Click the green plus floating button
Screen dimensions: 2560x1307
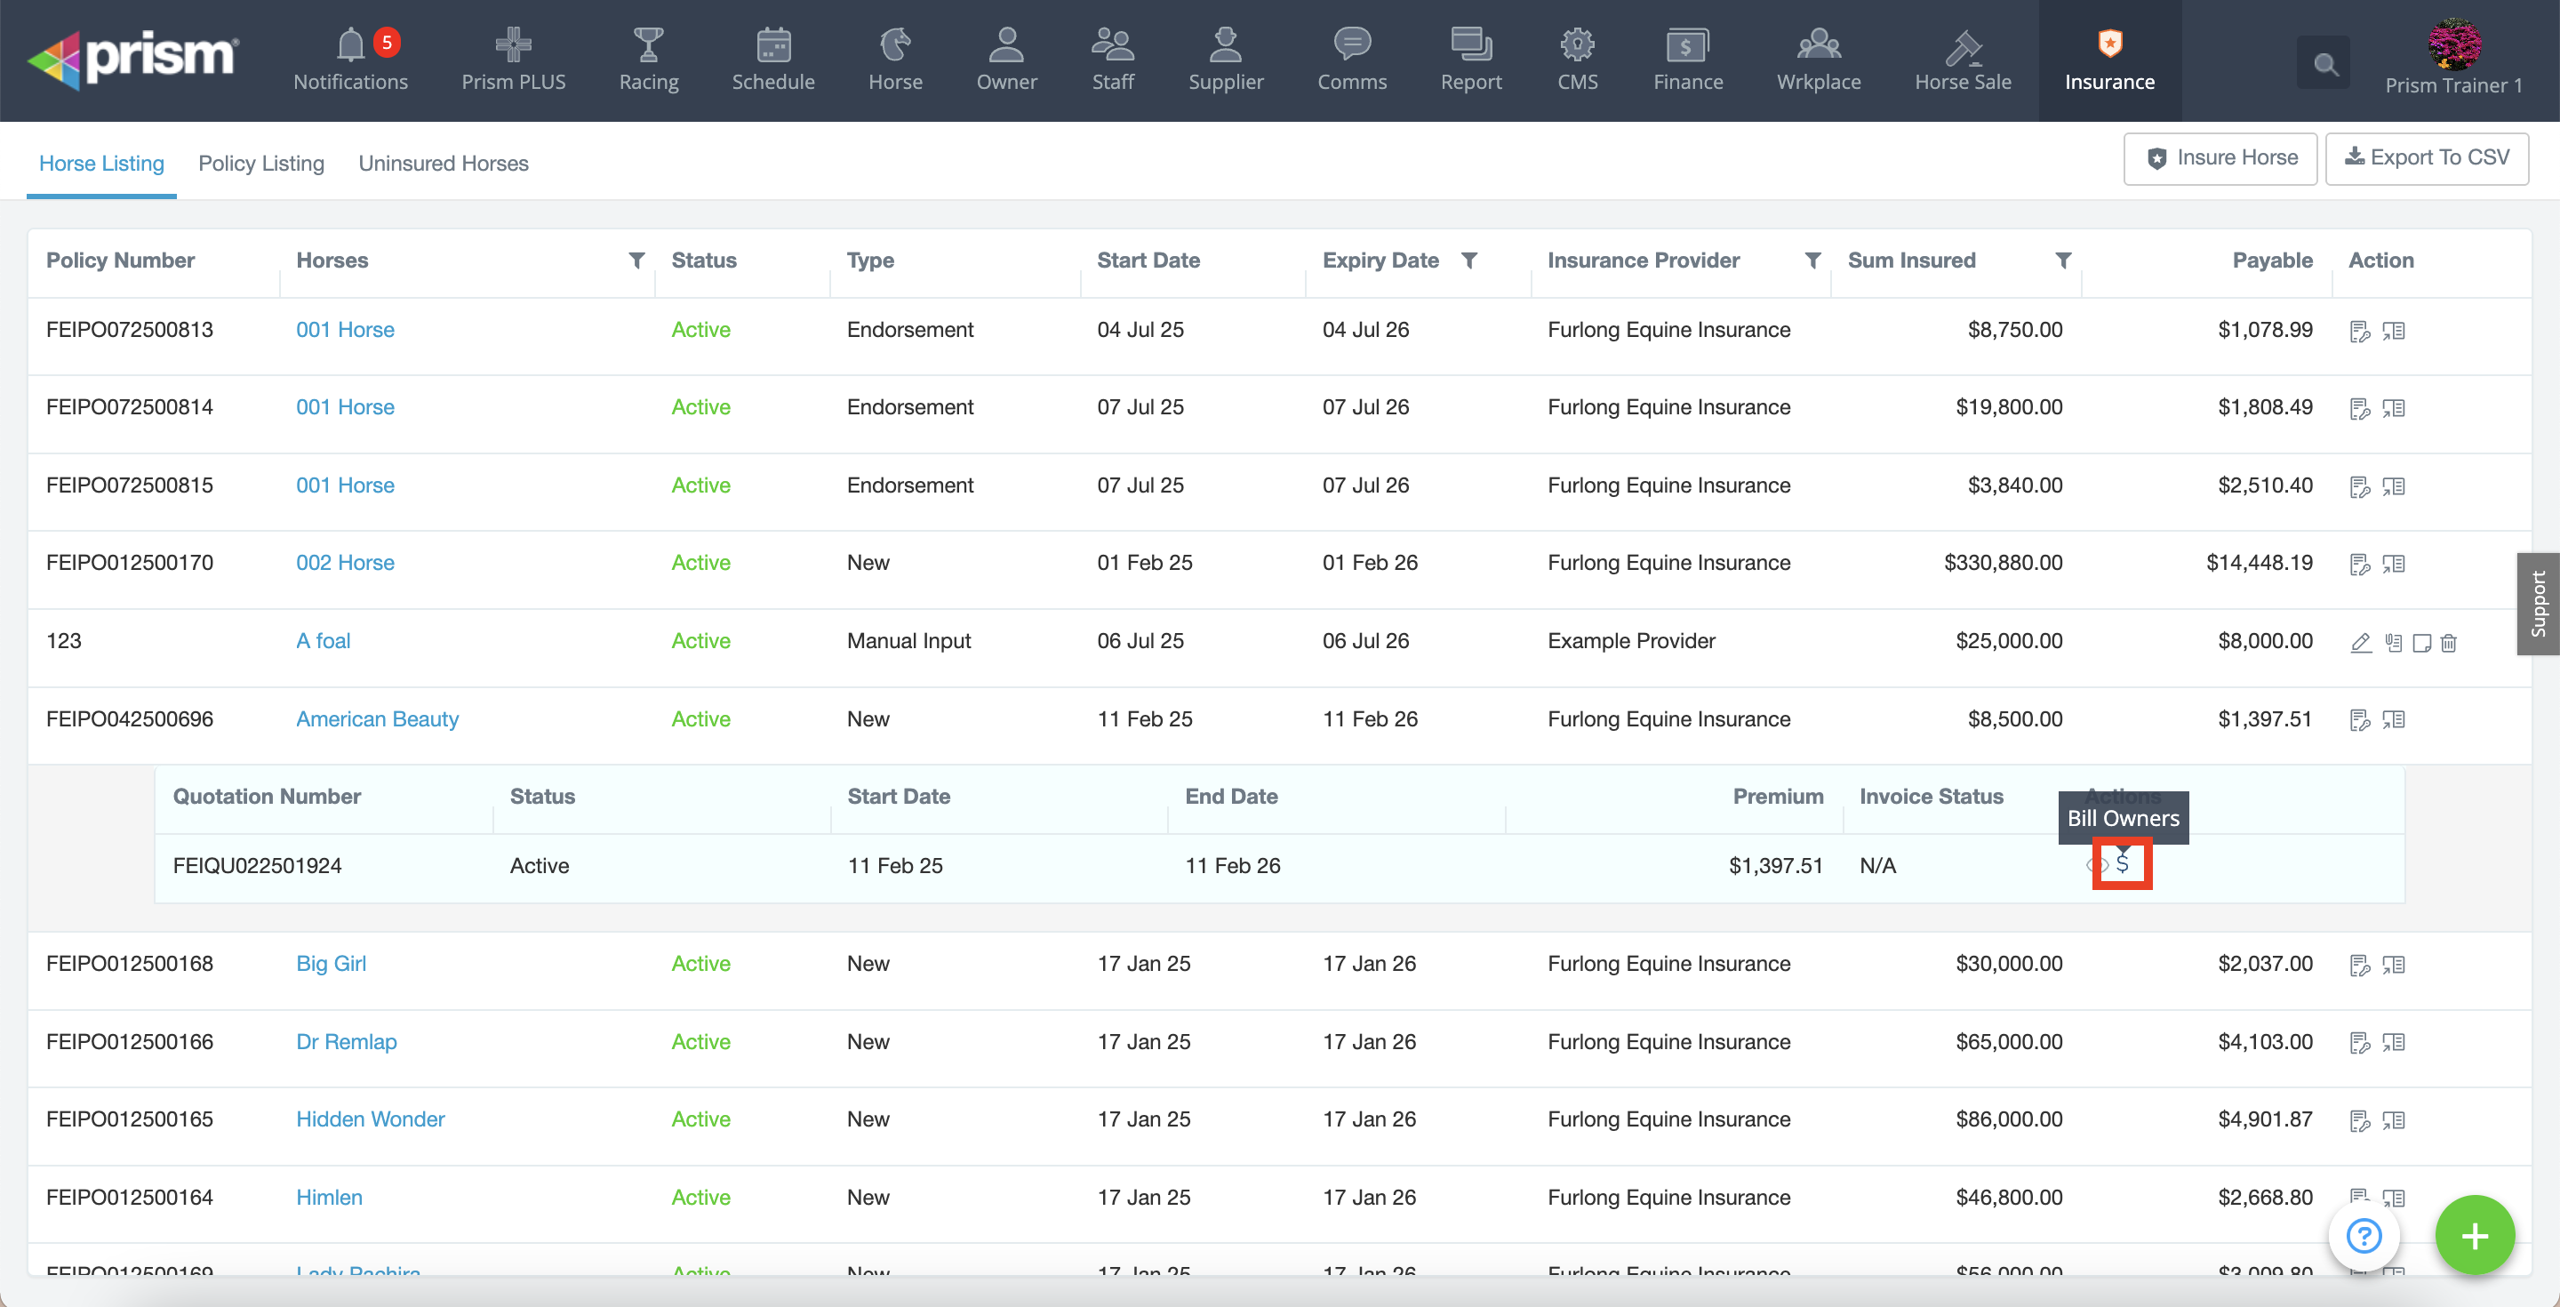pos(2474,1236)
